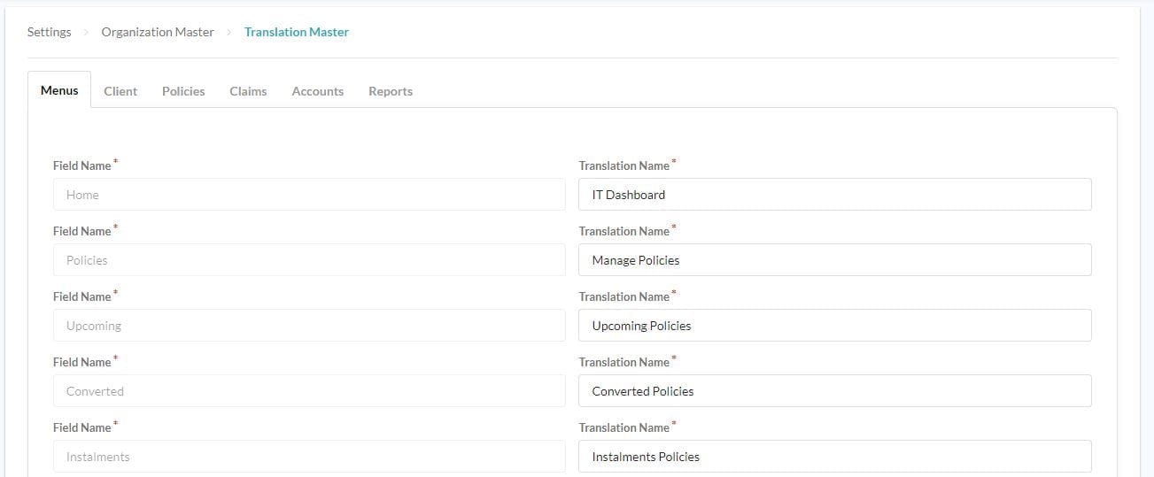The width and height of the screenshot is (1154, 477).
Task: Click the Translation Master breadcrumb
Action: [296, 32]
